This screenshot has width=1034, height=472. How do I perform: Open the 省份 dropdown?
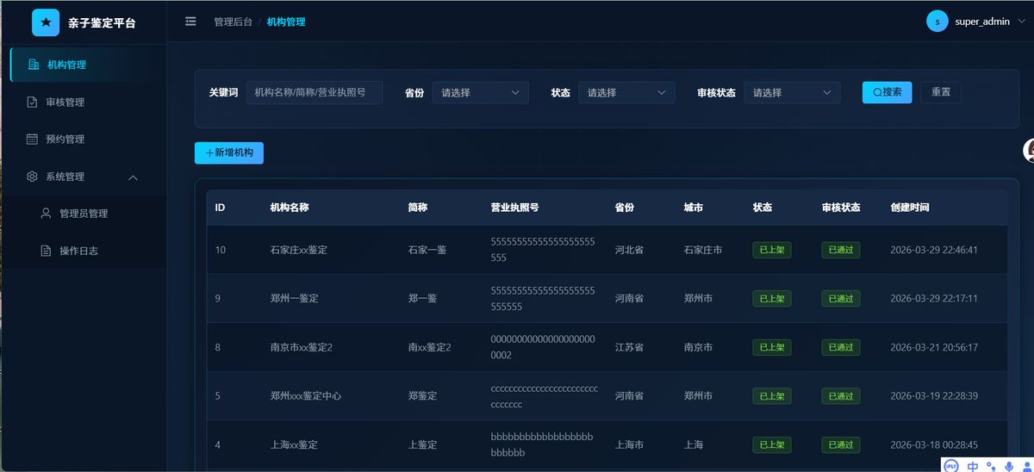coord(480,93)
